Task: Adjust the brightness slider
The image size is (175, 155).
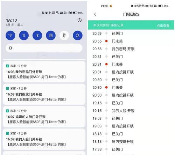Action: [44, 48]
